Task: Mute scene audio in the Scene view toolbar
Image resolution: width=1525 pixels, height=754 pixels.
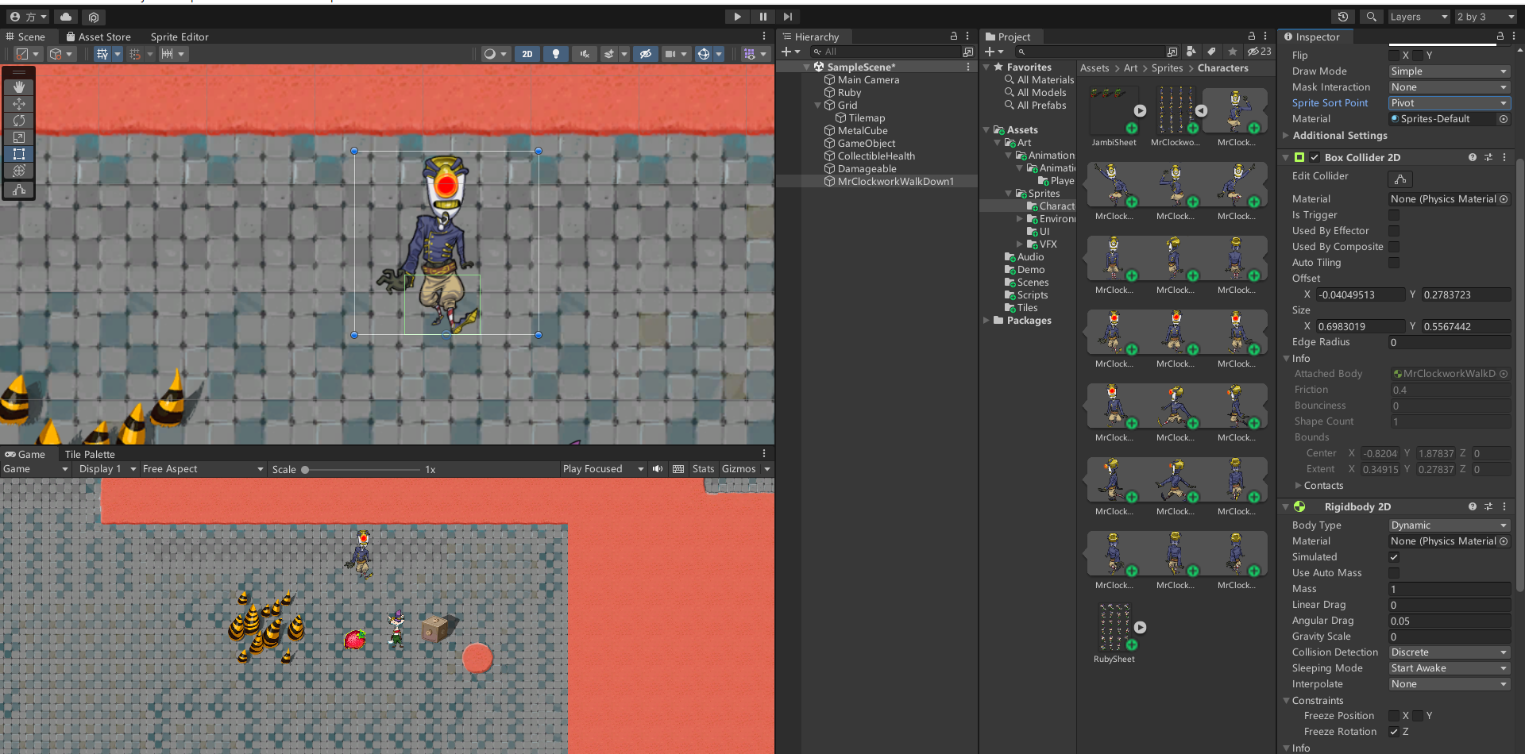Action: (585, 54)
